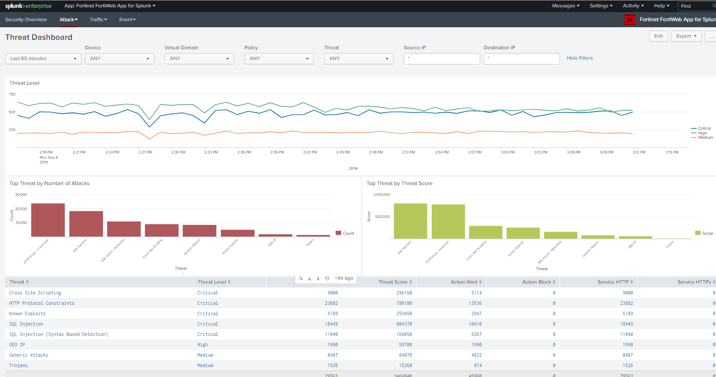This screenshot has height=377, width=716.
Task: Open the Last 60 minutes time range dropdown
Action: 43,59
